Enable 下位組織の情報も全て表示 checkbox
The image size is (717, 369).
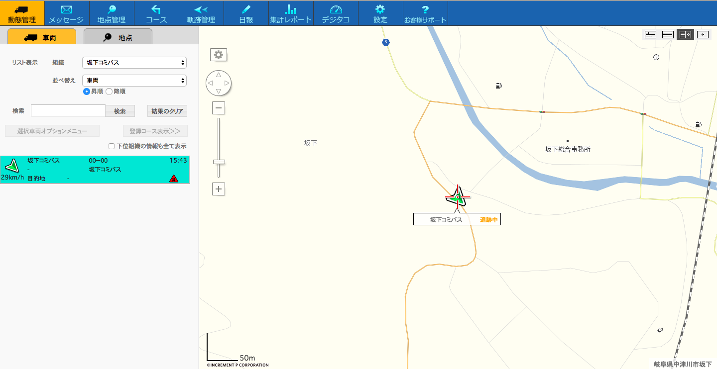click(x=112, y=146)
